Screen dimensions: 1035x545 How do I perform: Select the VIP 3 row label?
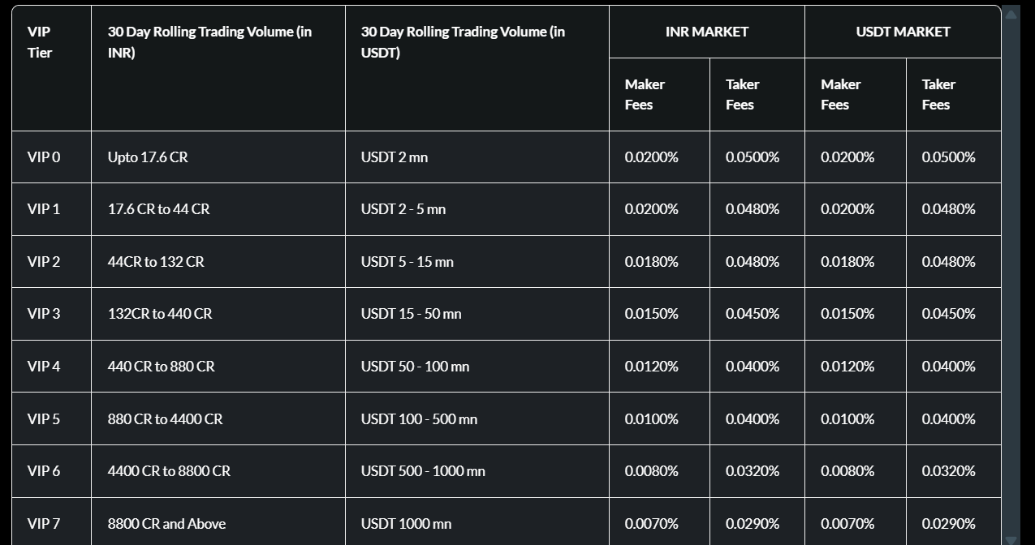[44, 314]
